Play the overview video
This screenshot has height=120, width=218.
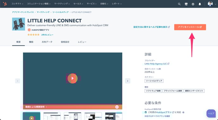(73, 78)
